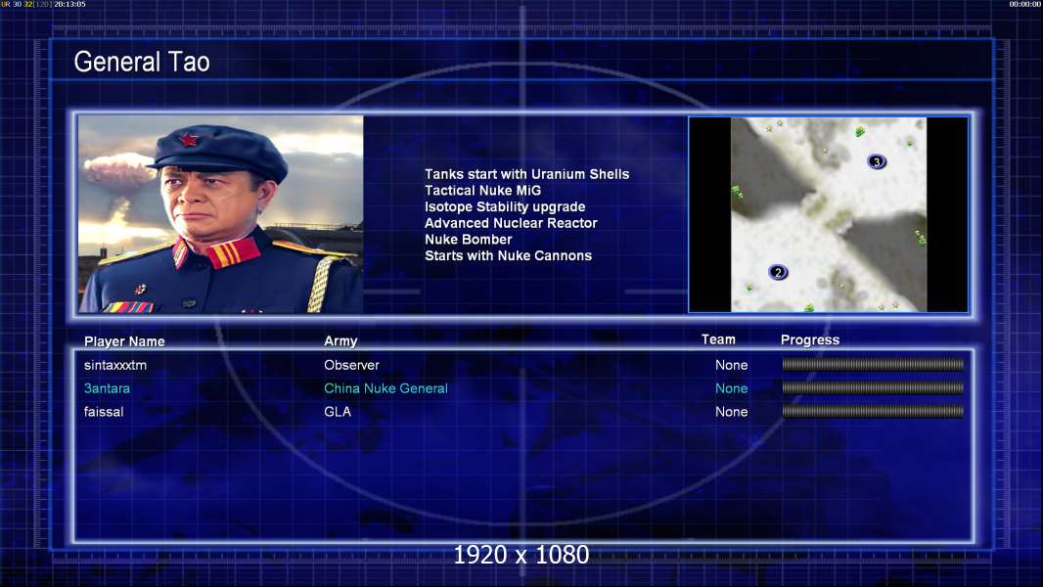Screen dimensions: 1043x587
Task: Click 'Tactical Nuke MiG' text
Action: pos(483,190)
